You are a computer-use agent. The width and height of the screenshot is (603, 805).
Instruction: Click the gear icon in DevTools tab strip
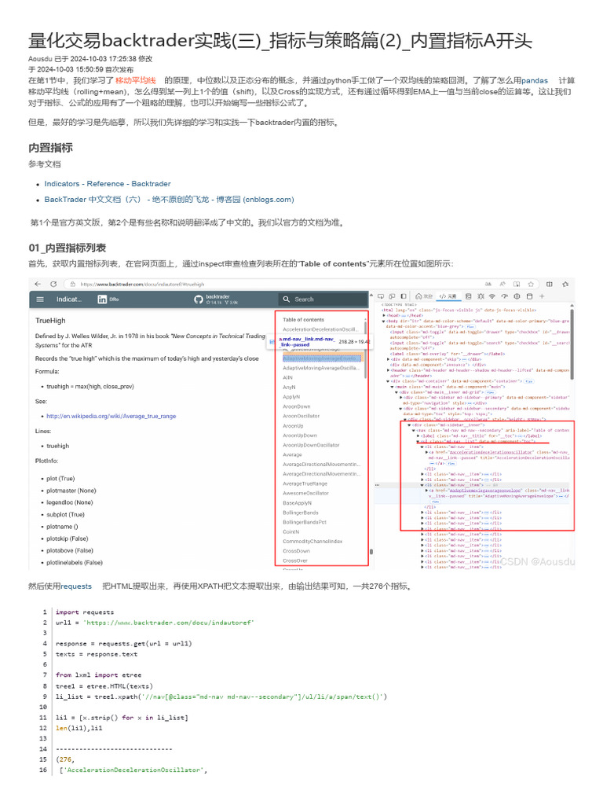[517, 296]
